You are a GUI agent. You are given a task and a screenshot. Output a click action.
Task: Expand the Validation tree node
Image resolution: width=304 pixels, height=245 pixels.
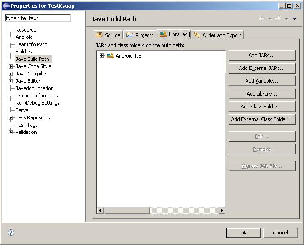pos(11,132)
